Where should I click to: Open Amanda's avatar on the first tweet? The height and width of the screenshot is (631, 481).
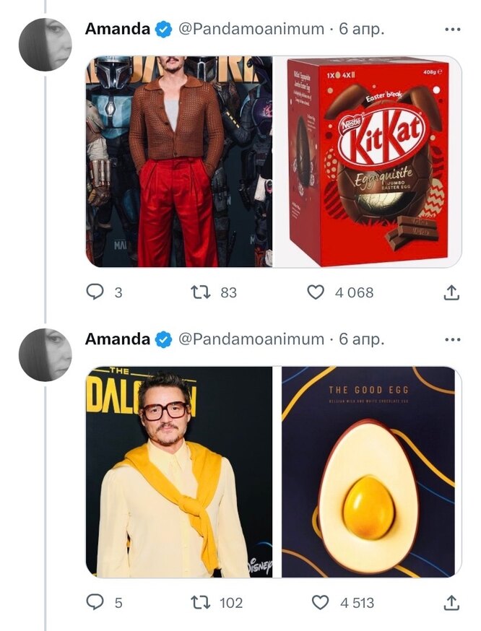click(45, 45)
